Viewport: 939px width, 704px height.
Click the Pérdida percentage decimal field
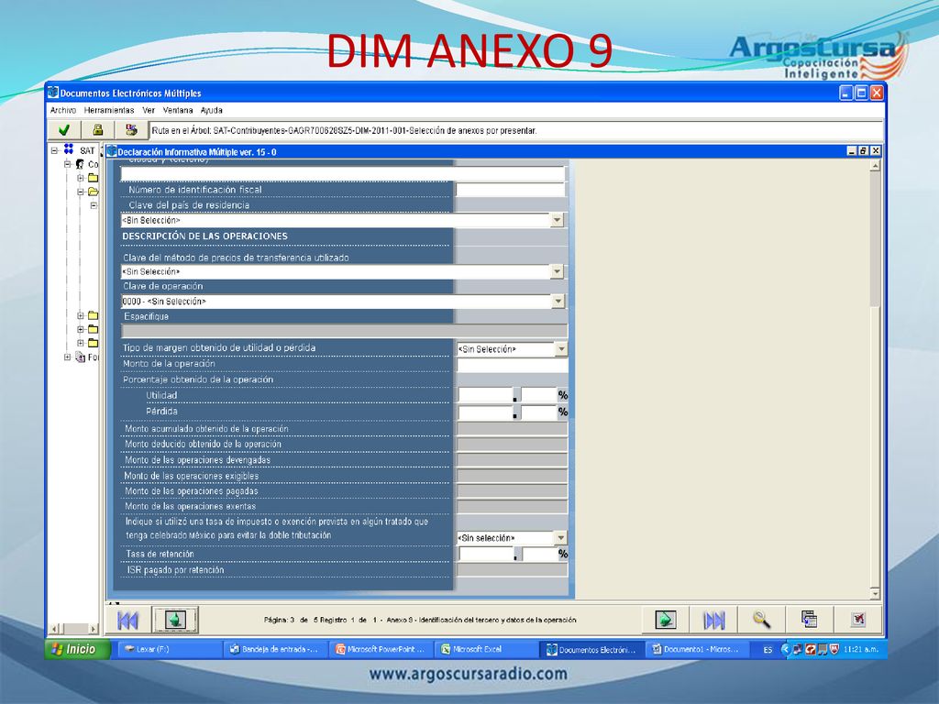tap(538, 412)
